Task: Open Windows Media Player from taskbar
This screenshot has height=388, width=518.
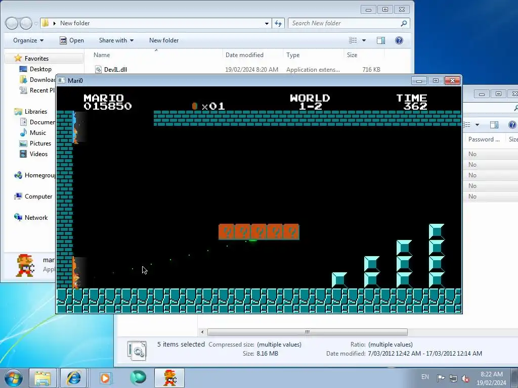Action: pyautogui.click(x=105, y=378)
